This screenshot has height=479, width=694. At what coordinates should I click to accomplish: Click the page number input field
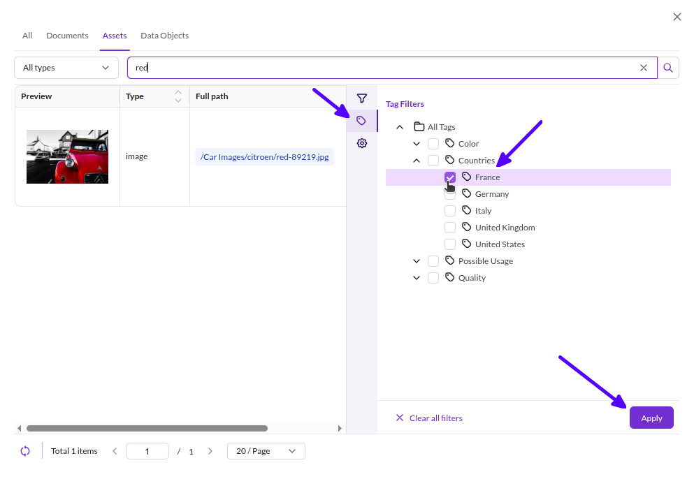(147, 451)
